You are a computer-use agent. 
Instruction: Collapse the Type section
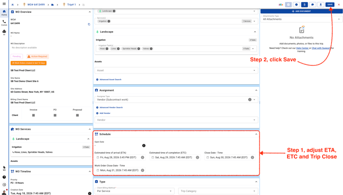tap(256, 182)
